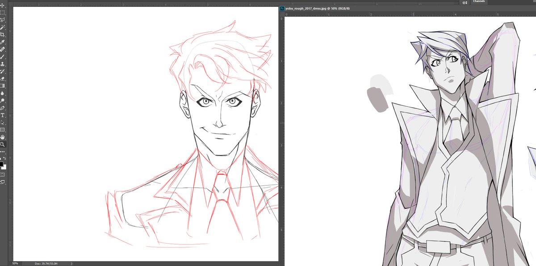Select the Brush tool
Screen dimensions: 536x266
tap(4, 57)
